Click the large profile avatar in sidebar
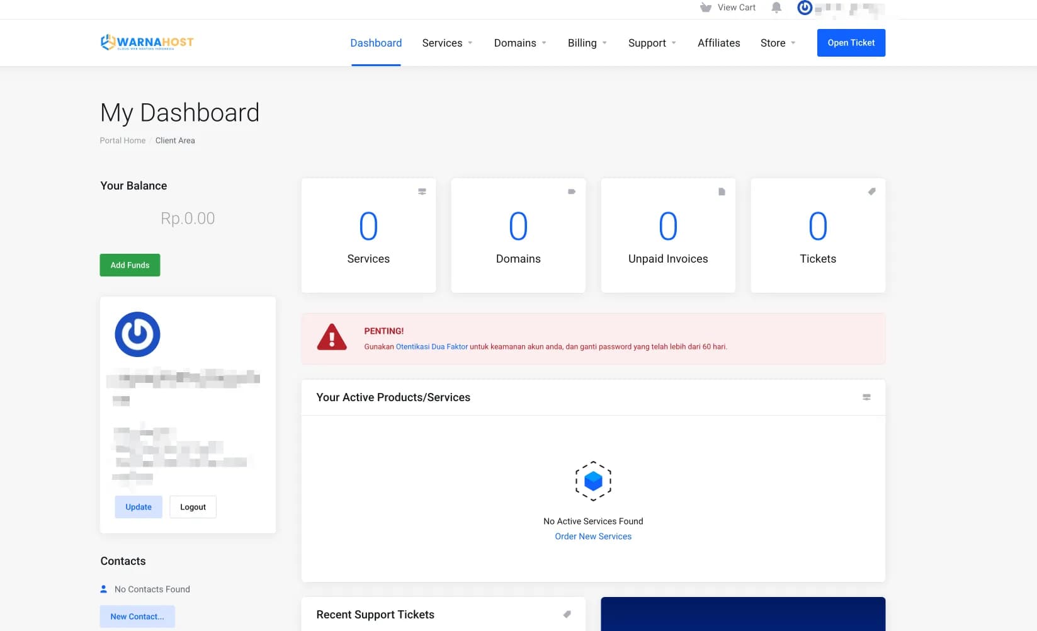The image size is (1037, 631). [x=137, y=334]
